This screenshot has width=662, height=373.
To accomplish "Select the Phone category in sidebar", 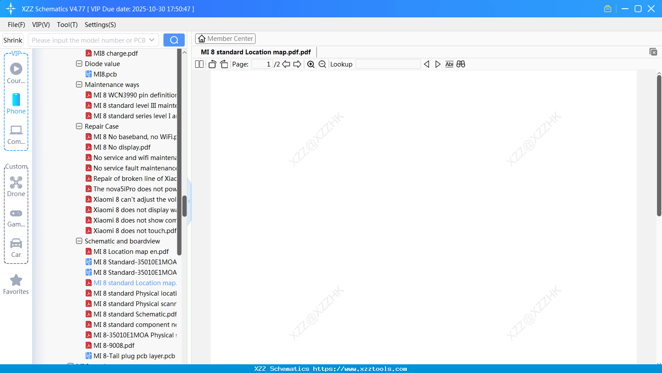I will [16, 103].
